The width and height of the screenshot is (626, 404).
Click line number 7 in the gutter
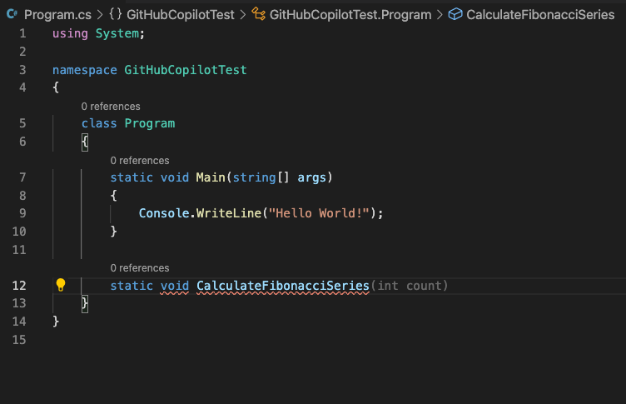[x=22, y=177]
